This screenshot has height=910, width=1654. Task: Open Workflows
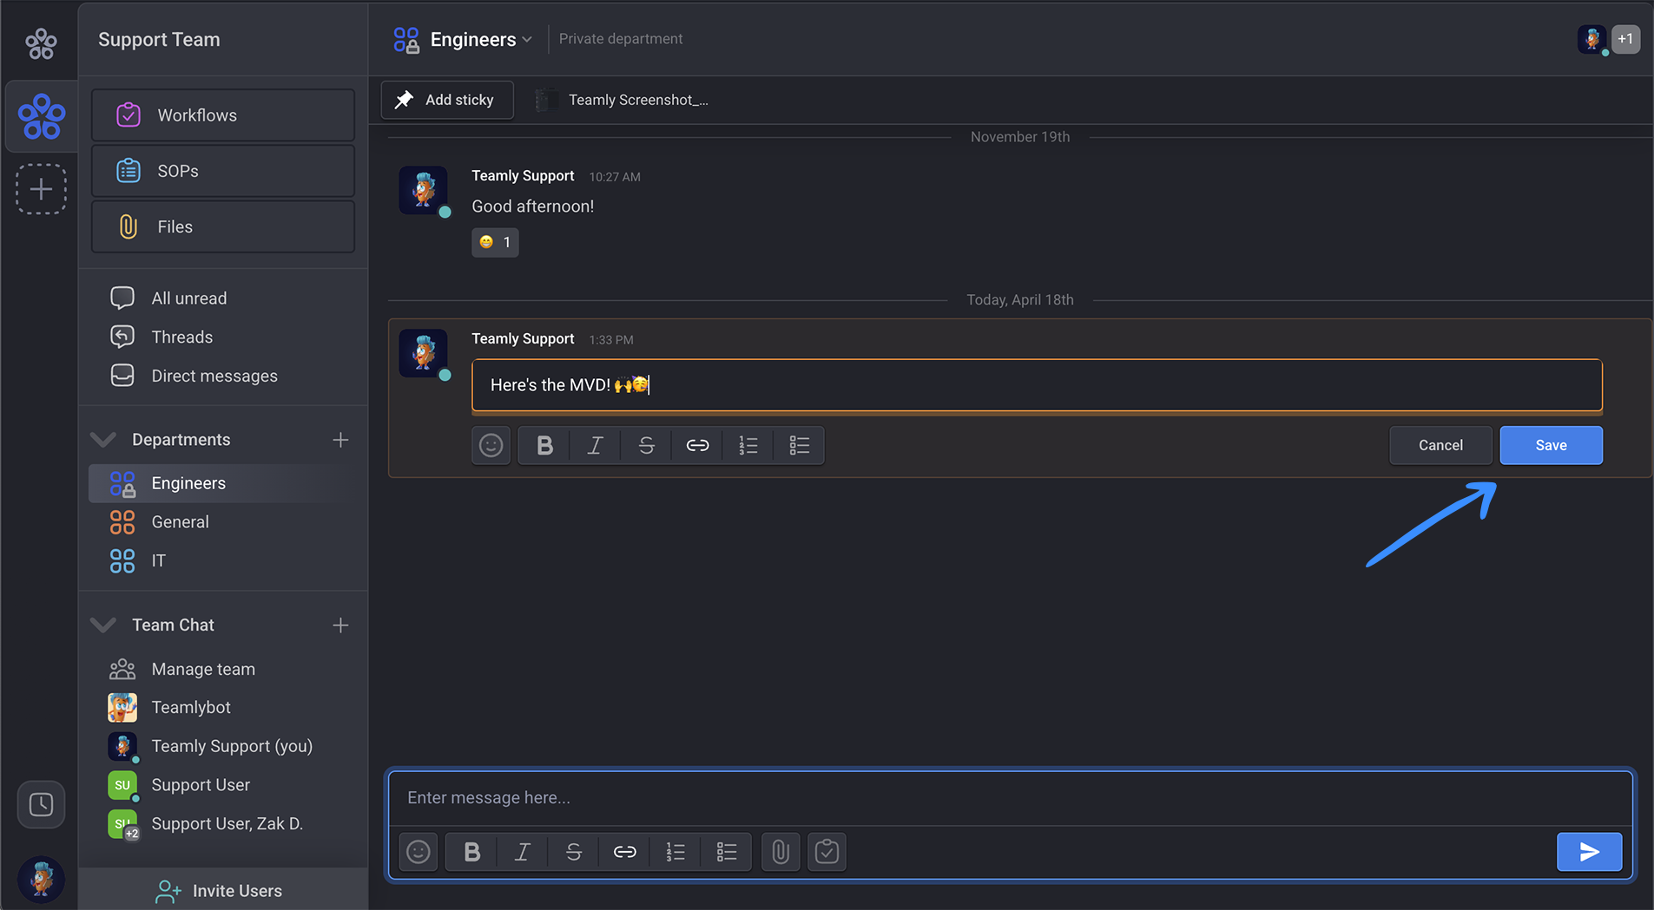pos(223,115)
